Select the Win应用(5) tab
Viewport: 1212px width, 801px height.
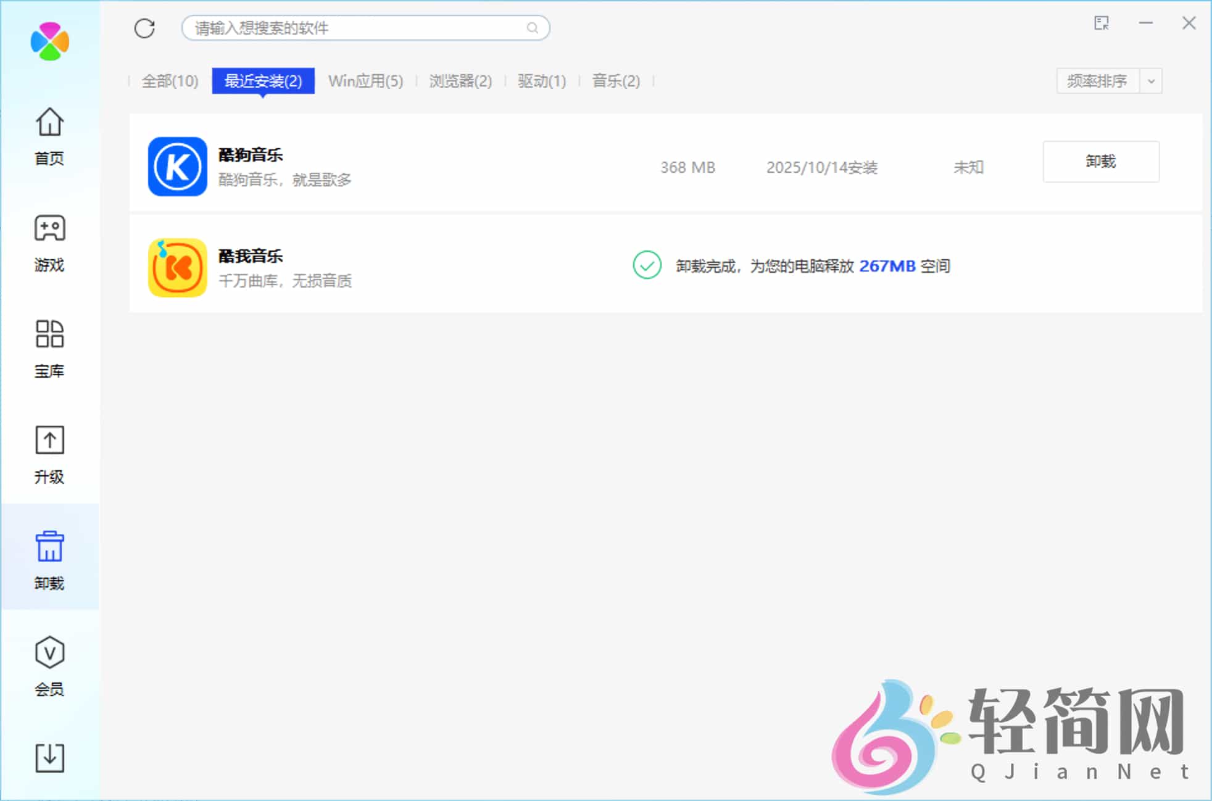click(365, 80)
